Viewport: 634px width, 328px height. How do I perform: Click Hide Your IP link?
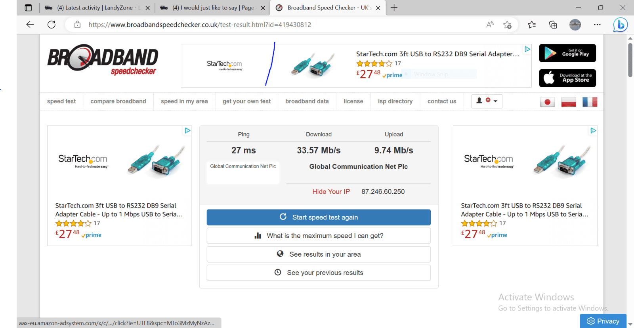click(x=331, y=192)
